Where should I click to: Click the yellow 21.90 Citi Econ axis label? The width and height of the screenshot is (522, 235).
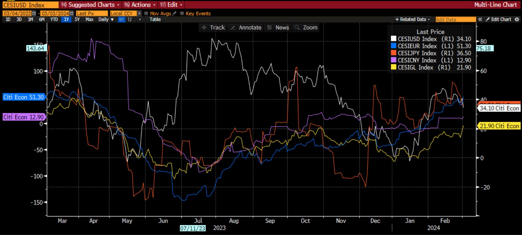coord(499,126)
